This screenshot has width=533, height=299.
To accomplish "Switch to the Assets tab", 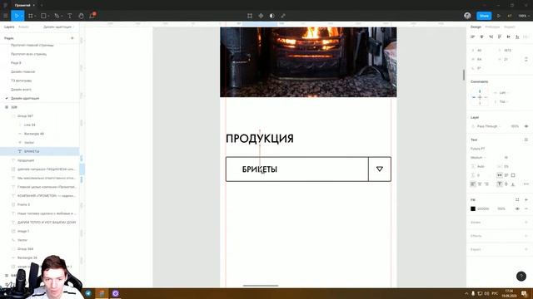I will click(23, 27).
